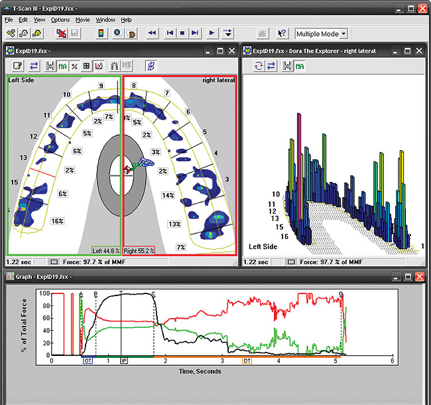The image size is (431, 405).
Task: Toggle MA button in 3D view toolbar
Action: pos(300,66)
